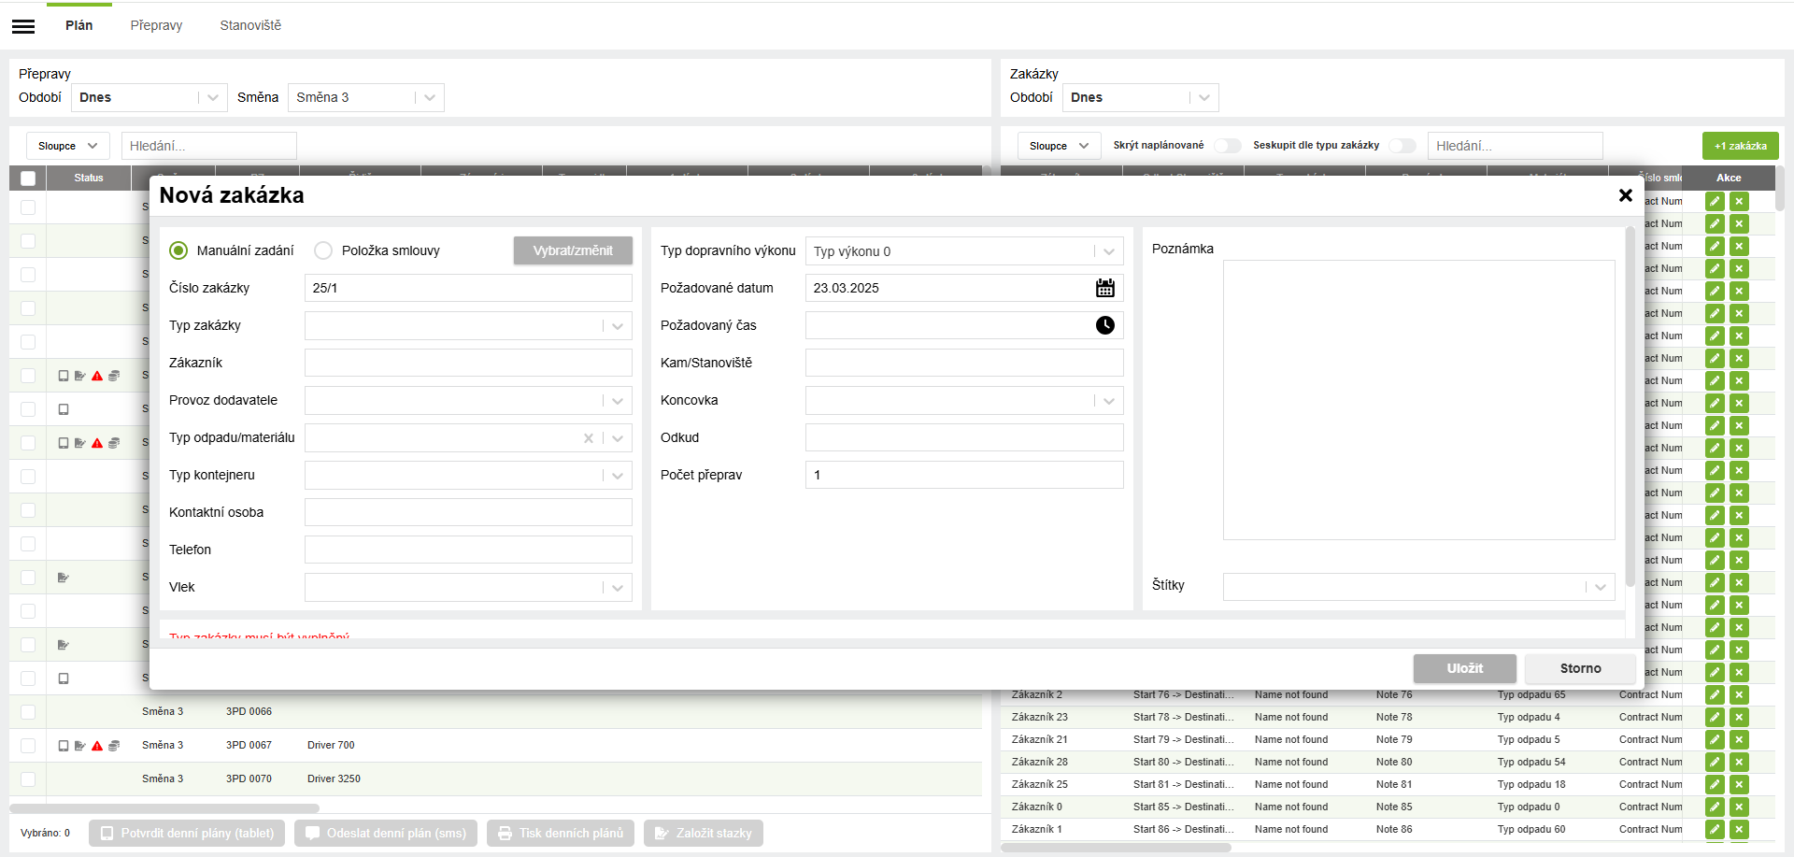Open the Sloupce menu in the Přepravy panel

(x=67, y=146)
